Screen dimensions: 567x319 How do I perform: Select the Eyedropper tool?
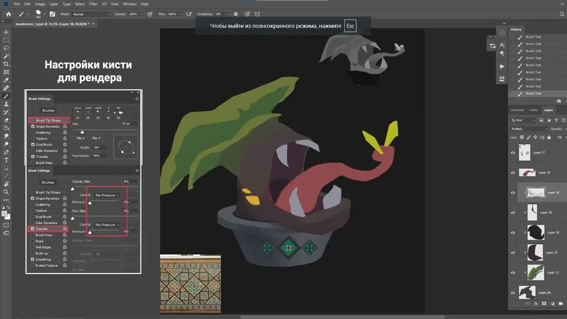tap(6, 80)
